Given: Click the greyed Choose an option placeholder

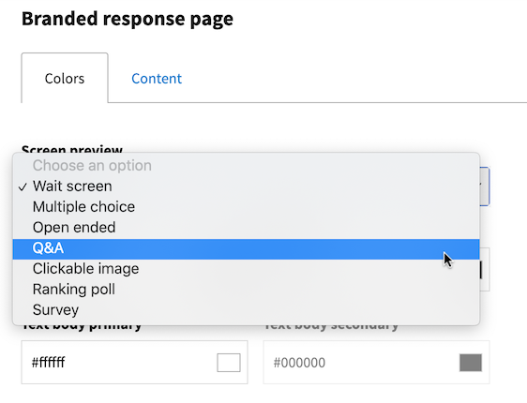Looking at the screenshot, I should pos(92,166).
